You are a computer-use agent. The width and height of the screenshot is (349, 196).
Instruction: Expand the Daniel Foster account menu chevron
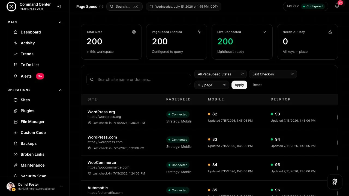61,186
